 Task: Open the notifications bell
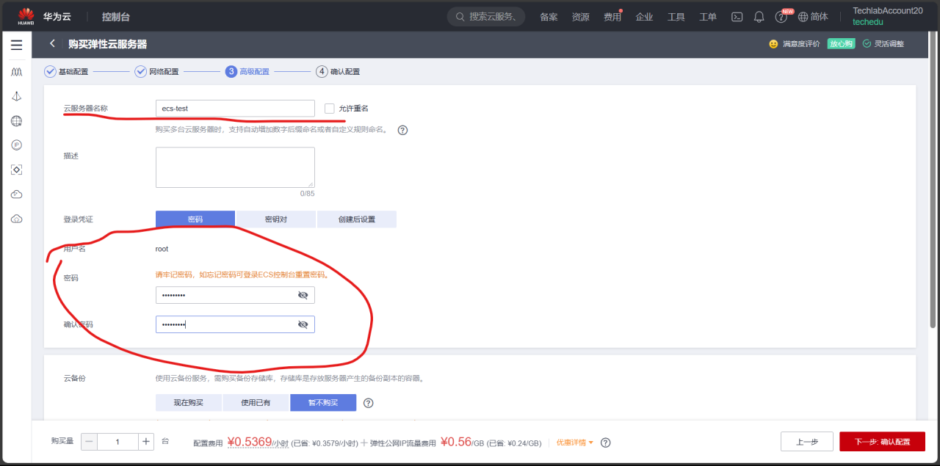(759, 16)
